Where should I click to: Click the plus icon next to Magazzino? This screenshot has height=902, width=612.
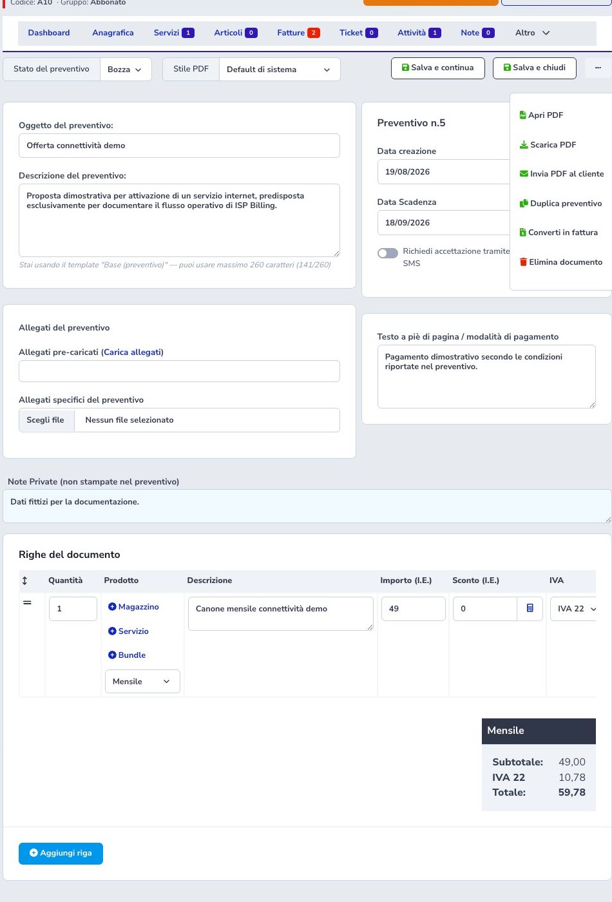tap(112, 607)
